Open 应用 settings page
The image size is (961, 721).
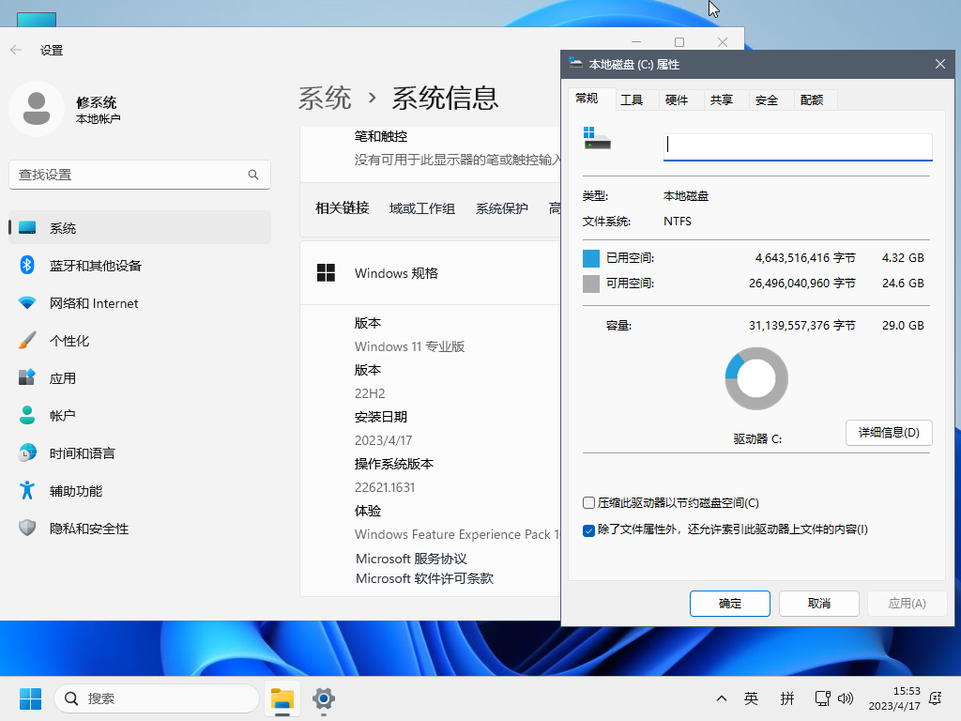click(x=140, y=378)
